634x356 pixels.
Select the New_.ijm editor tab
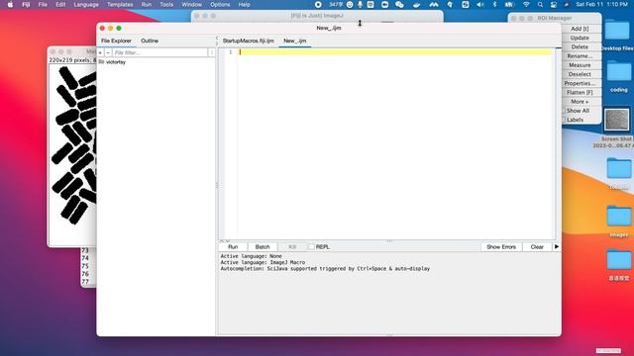[x=295, y=41]
